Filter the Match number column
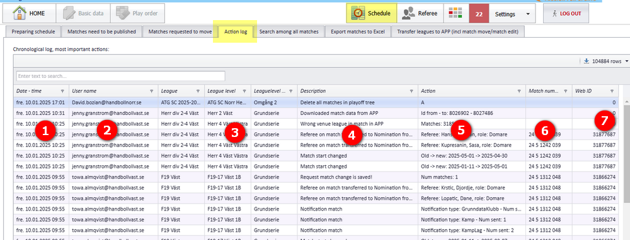This screenshot has width=630, height=240. click(566, 91)
